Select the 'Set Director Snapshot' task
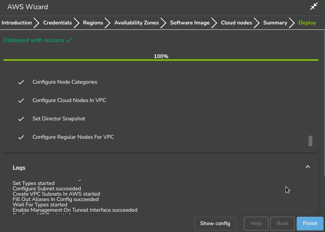The image size is (325, 232). coord(58,118)
